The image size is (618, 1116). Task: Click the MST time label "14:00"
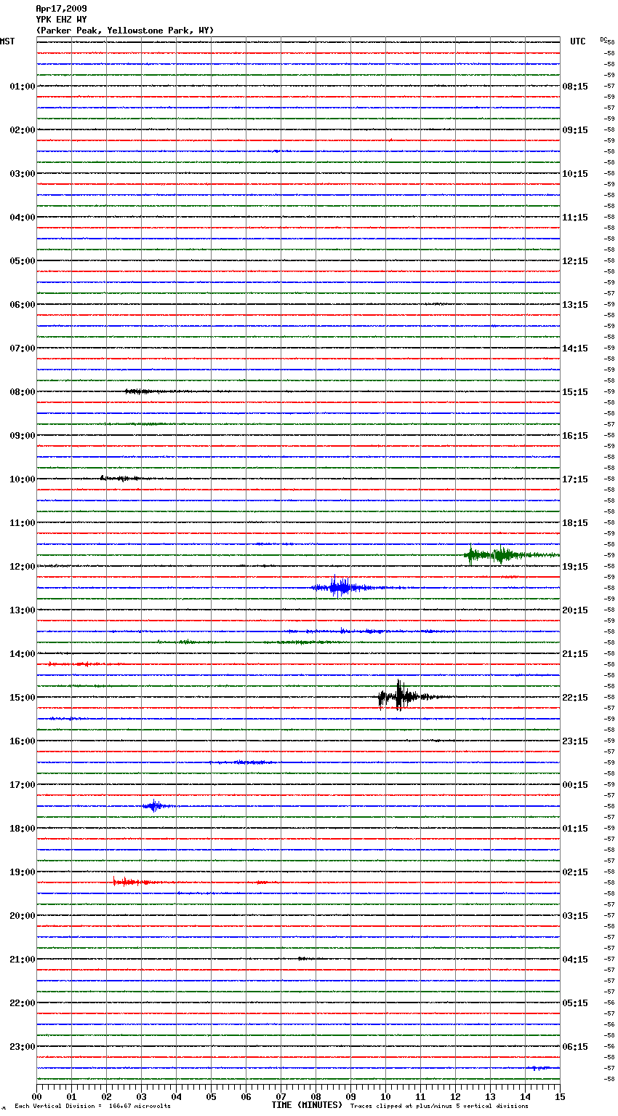click(x=23, y=654)
